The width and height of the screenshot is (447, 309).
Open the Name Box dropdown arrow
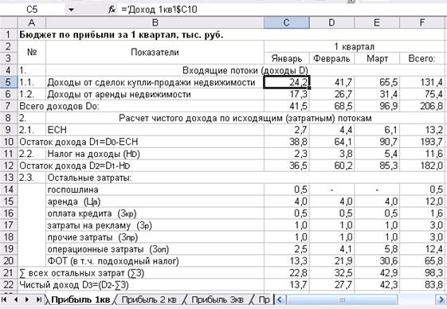(x=71, y=10)
